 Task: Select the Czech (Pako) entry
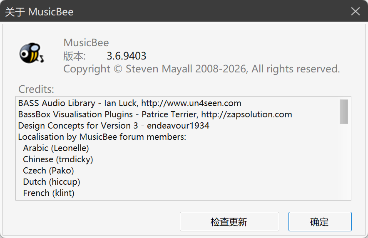(x=48, y=171)
